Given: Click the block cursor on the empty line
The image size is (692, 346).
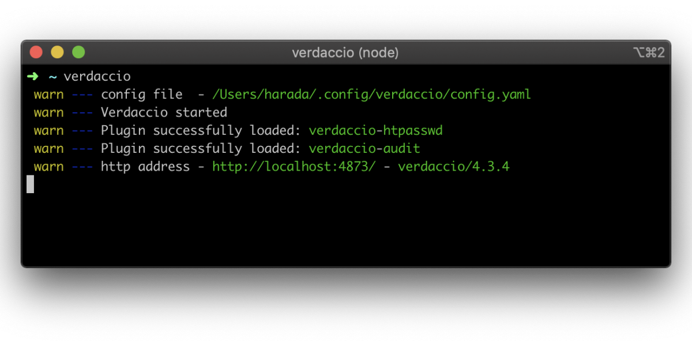Looking at the screenshot, I should coord(31,184).
